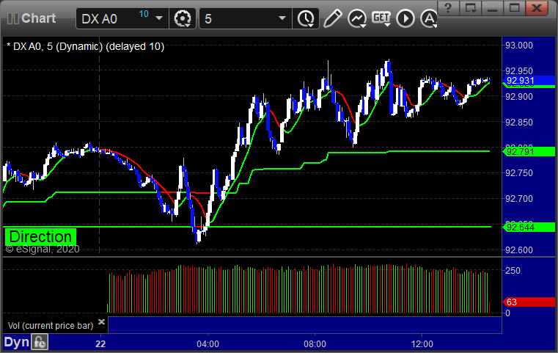558x353 pixels.
Task: Expand the DX A0 symbol dropdown arrow
Action: pyautogui.click(x=159, y=18)
